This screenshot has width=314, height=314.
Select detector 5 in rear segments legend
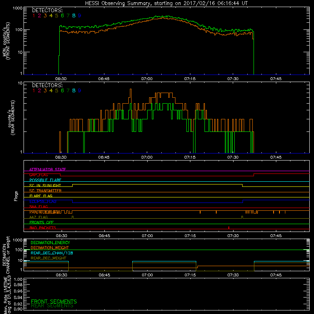57,91
